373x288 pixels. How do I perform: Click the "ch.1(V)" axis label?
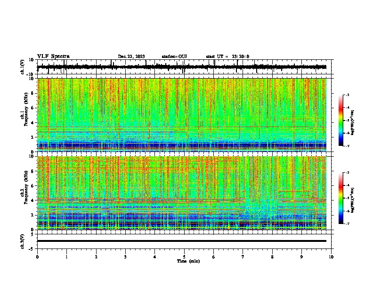pos(23,67)
